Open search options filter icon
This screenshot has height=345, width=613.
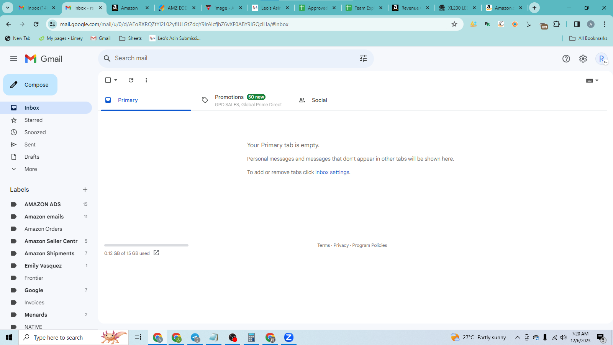(x=363, y=58)
